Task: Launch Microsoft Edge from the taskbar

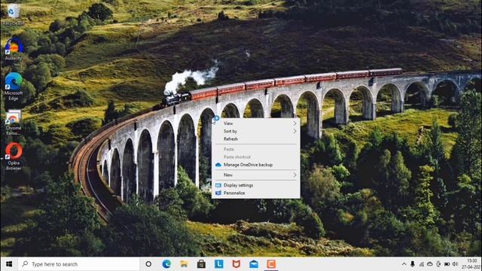Action: 166,264
